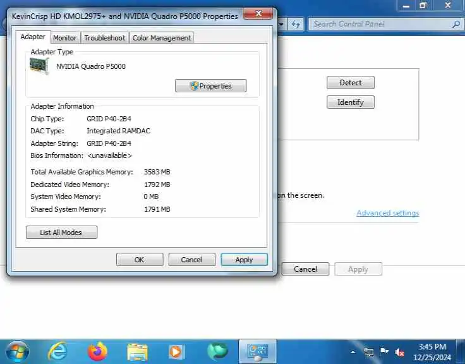465x364 pixels.
Task: Launch Windows Media Player from taskbar
Action: [x=176, y=352]
